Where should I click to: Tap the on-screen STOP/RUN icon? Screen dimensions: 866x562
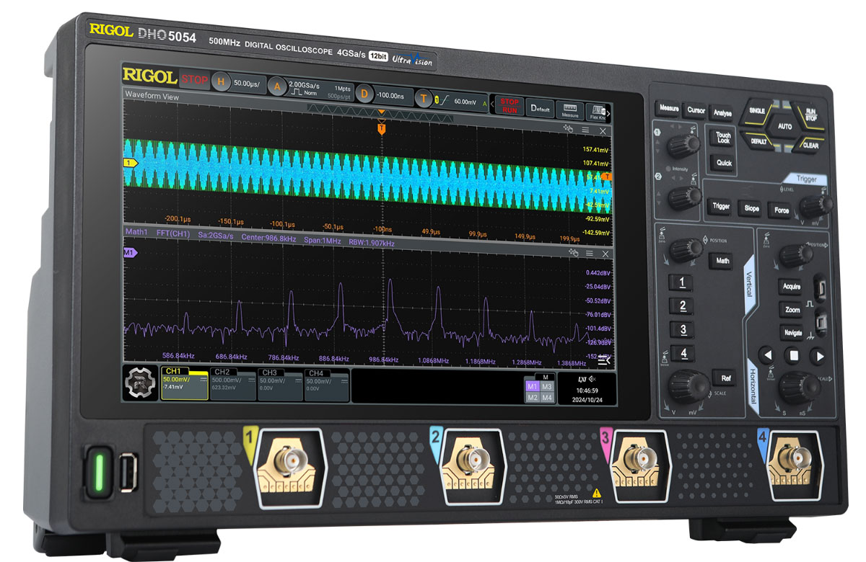tap(509, 106)
